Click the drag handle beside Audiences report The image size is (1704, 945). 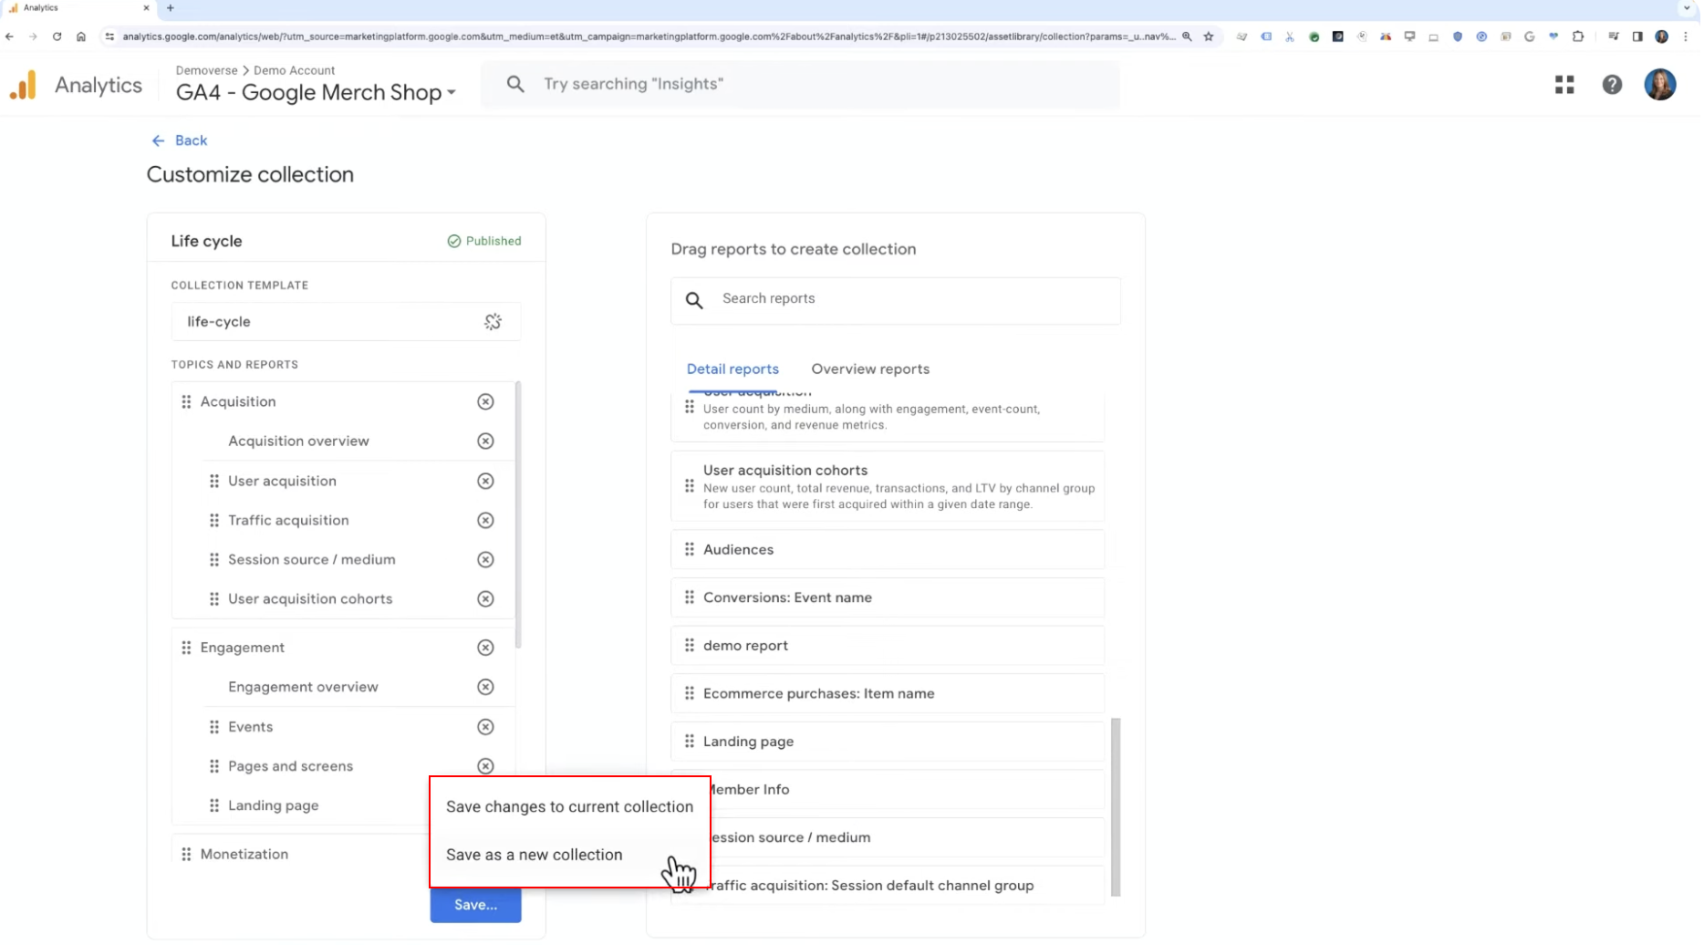691,550
